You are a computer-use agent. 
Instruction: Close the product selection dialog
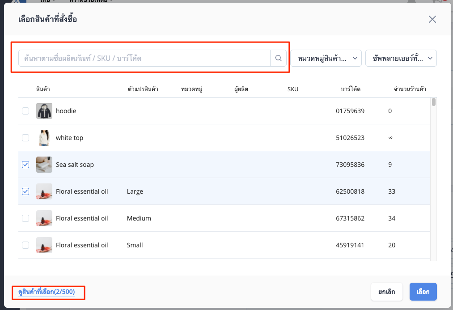[x=432, y=19]
